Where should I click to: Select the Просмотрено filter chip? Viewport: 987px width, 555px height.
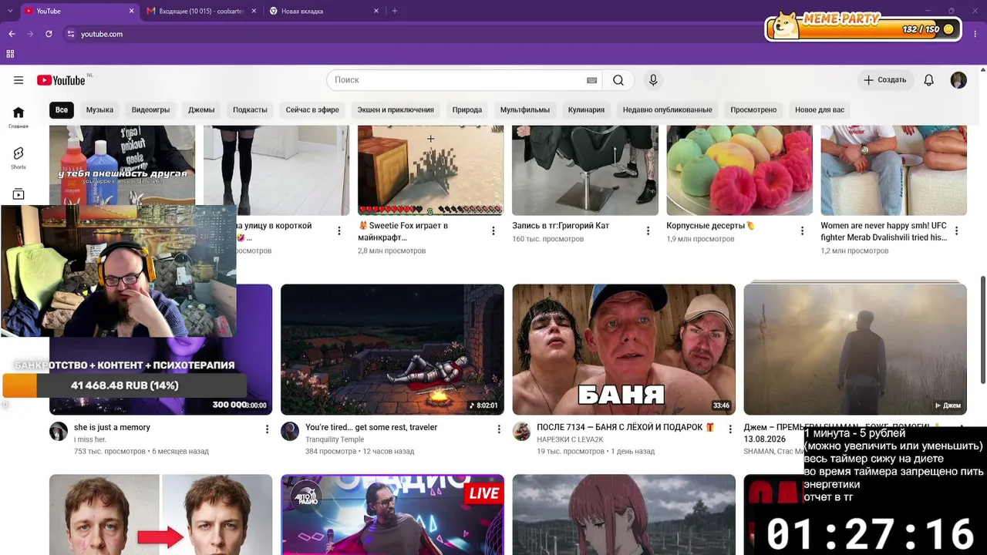point(753,110)
